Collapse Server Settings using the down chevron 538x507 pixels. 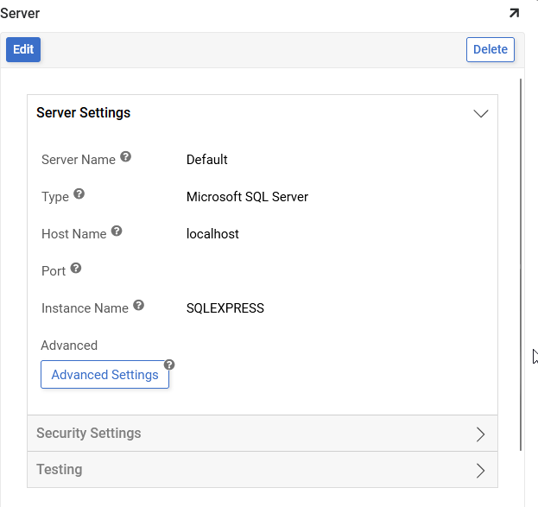click(x=481, y=113)
